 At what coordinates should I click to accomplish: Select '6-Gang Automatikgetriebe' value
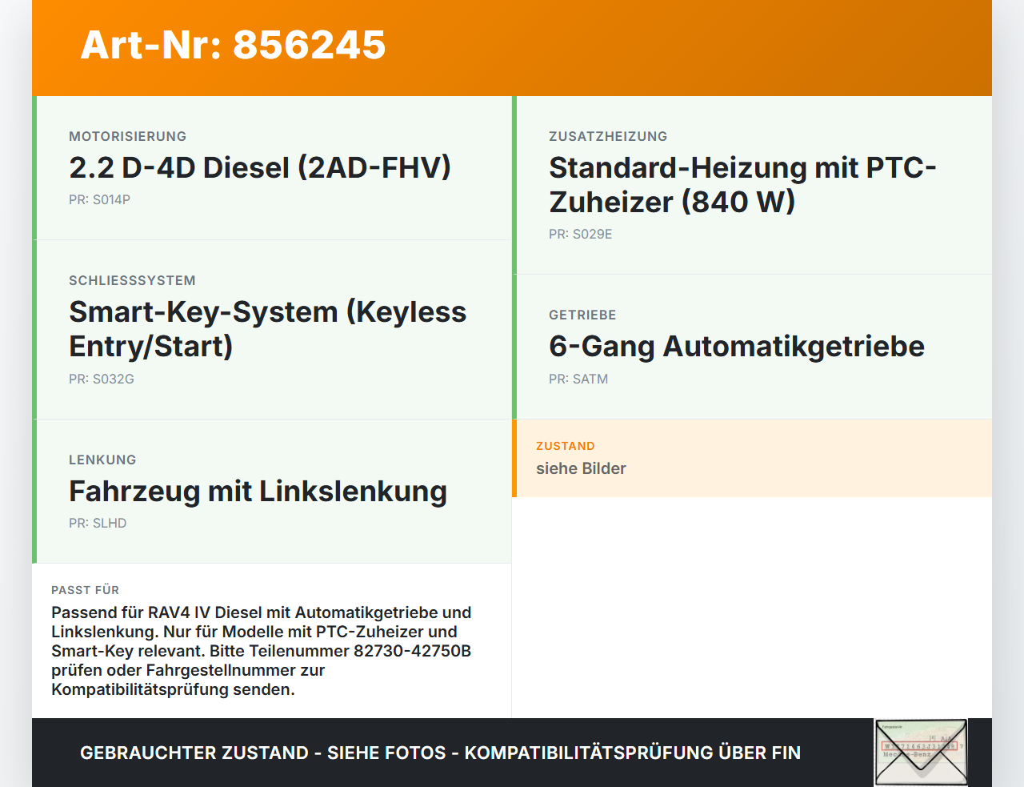[x=737, y=346]
